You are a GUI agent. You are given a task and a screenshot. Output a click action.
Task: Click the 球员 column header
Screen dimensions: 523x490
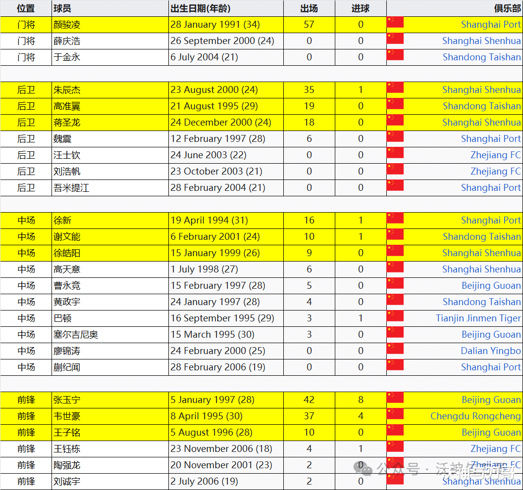click(62, 8)
